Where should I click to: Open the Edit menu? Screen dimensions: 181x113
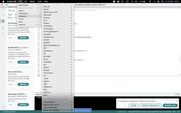26,1
